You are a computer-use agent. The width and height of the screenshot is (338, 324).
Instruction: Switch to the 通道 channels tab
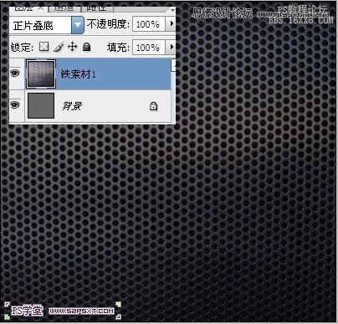(64, 8)
